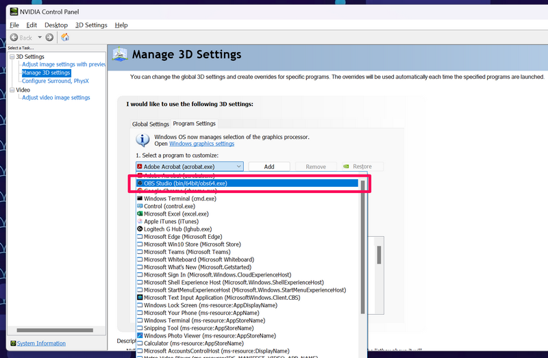Click the Add button

pyautogui.click(x=269, y=166)
